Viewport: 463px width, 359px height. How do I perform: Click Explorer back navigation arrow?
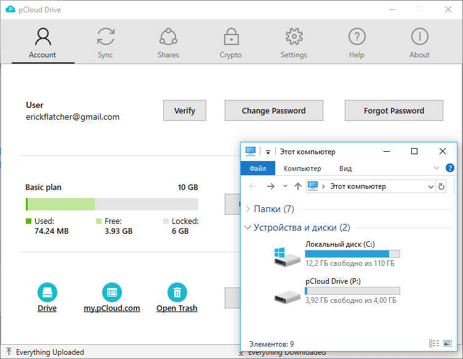(253, 186)
